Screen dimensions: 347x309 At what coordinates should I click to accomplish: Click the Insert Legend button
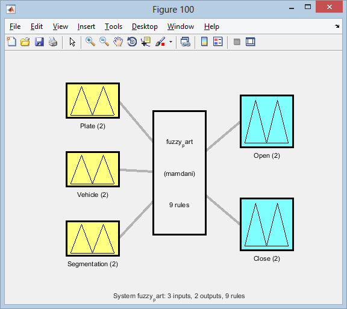pos(217,42)
